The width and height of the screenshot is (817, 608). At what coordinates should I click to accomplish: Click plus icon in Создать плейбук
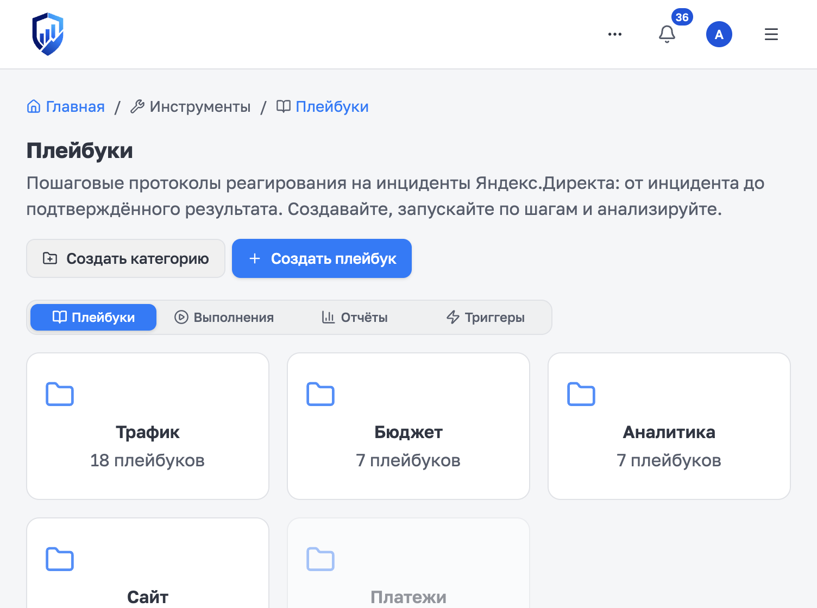click(255, 258)
